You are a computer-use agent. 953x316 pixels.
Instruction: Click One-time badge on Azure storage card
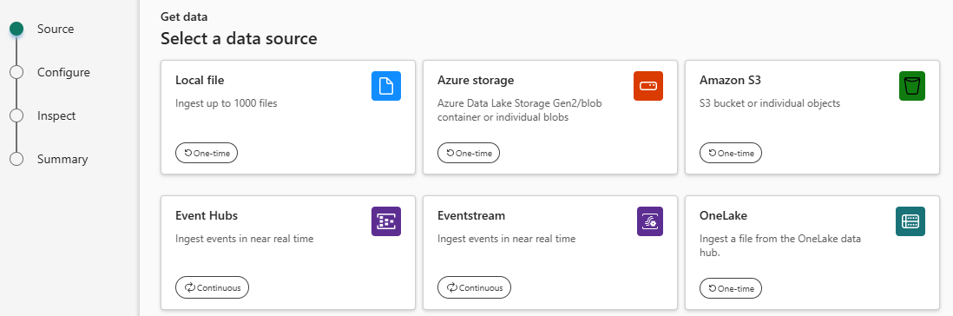pyautogui.click(x=469, y=153)
